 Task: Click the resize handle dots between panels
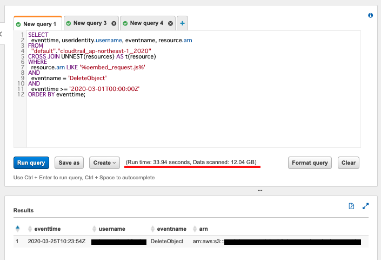pos(260,191)
